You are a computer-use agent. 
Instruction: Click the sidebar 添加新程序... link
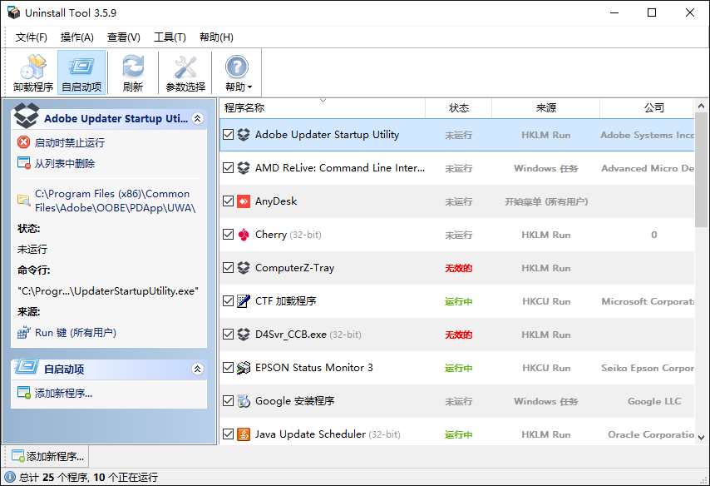[63, 394]
